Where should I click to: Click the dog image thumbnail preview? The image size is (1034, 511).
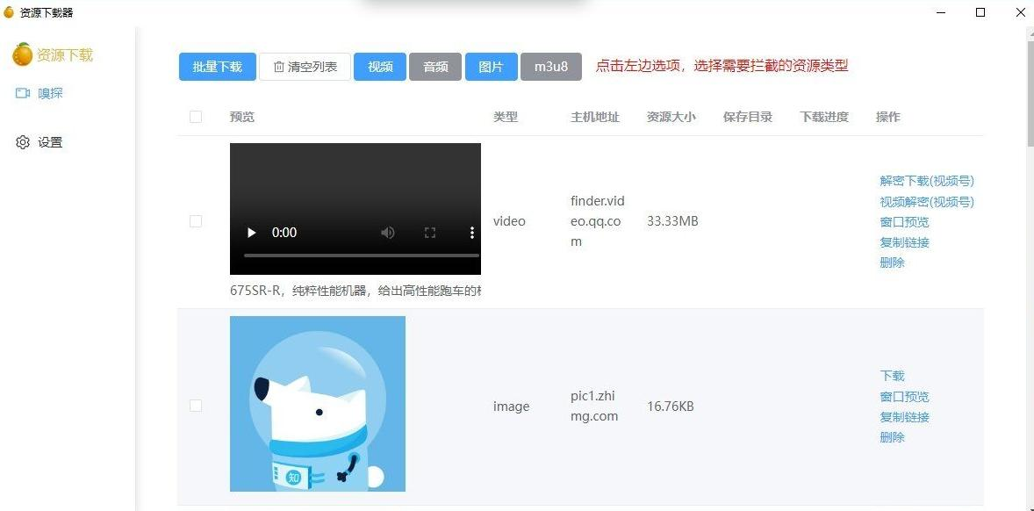coord(318,404)
